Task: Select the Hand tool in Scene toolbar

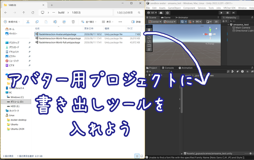Action: pos(149,30)
